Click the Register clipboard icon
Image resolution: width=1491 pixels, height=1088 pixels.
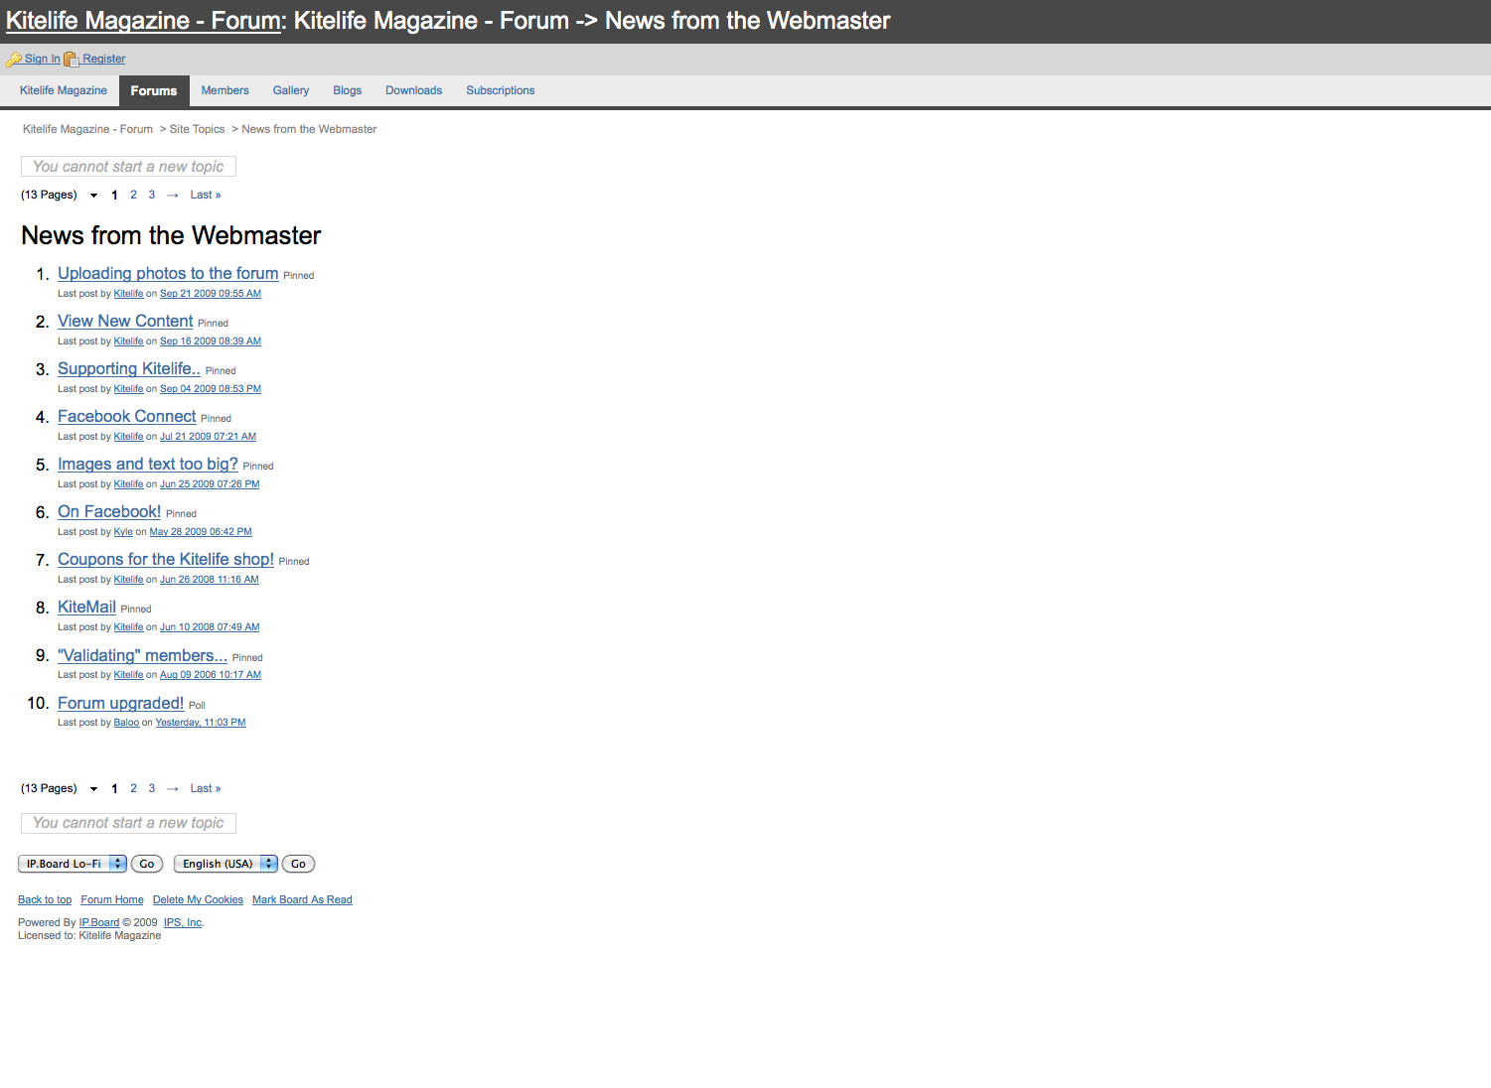pyautogui.click(x=72, y=60)
